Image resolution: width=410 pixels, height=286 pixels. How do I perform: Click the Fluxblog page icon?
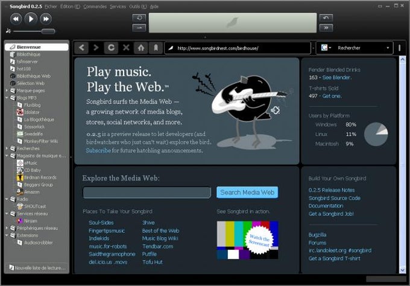tap(20, 105)
